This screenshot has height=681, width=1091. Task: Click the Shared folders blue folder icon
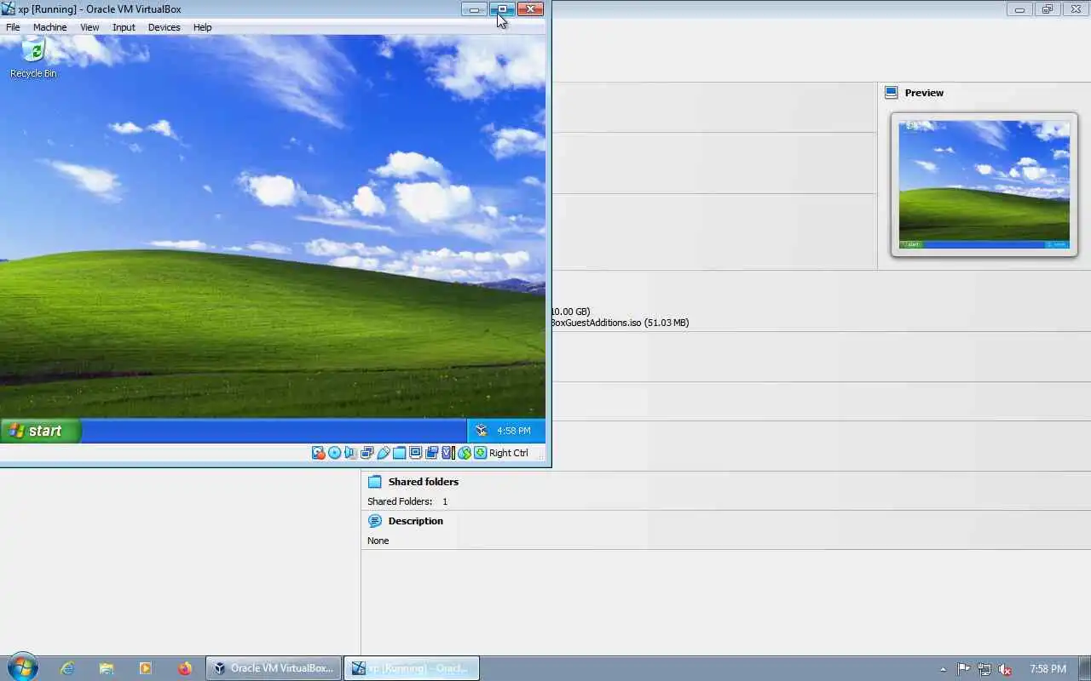[x=375, y=482]
